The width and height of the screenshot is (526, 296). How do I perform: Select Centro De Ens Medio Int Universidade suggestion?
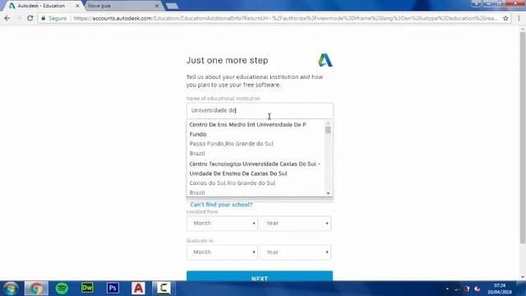256,139
